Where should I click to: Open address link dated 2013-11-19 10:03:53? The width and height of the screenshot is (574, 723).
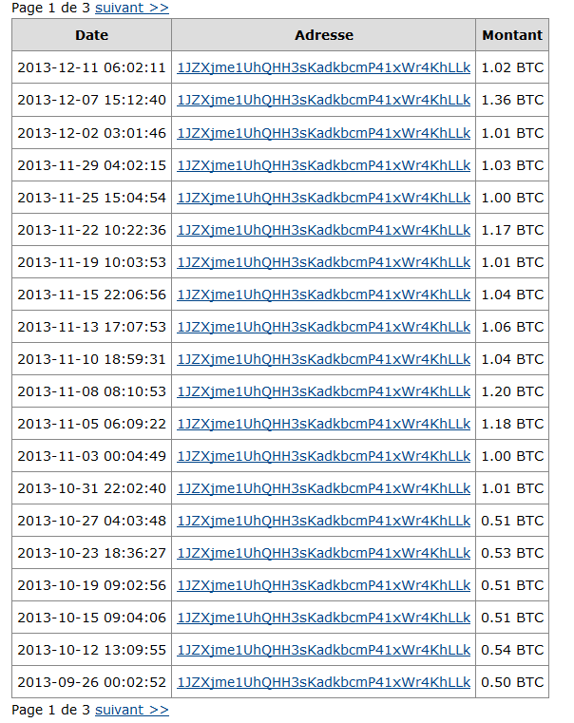click(x=324, y=262)
